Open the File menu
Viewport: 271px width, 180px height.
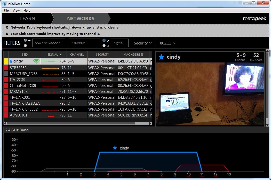[x=6, y=10]
